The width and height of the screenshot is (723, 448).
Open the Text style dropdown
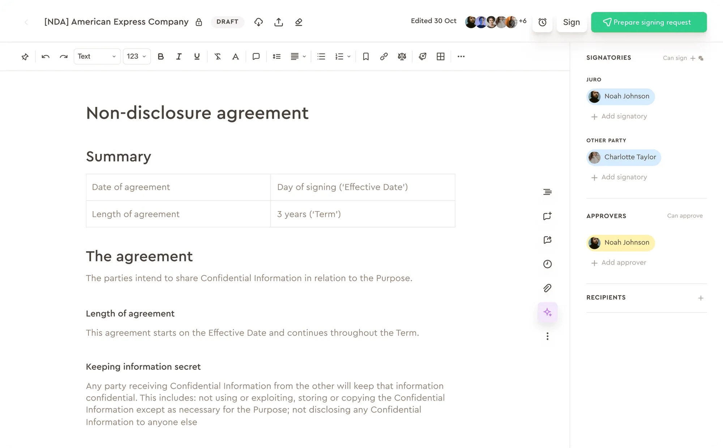[x=97, y=56]
